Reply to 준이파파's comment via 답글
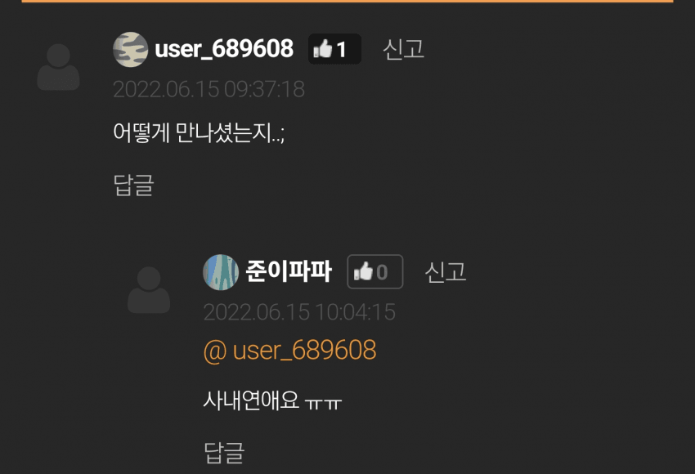Viewport: 695px width, 474px height. coord(224,452)
